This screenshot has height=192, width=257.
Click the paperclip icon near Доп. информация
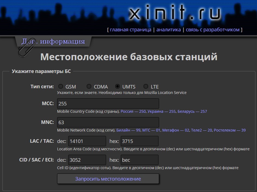tap(27, 48)
